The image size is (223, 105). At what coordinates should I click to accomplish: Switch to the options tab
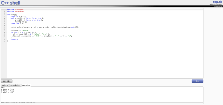click(5, 85)
